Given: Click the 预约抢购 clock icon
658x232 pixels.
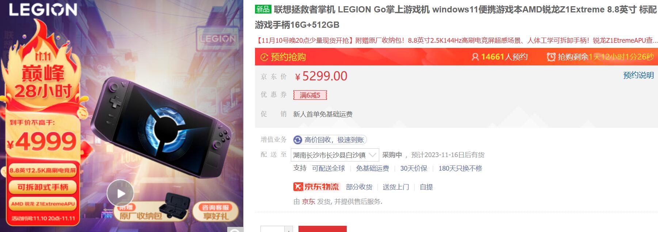Looking at the screenshot, I should (264, 57).
